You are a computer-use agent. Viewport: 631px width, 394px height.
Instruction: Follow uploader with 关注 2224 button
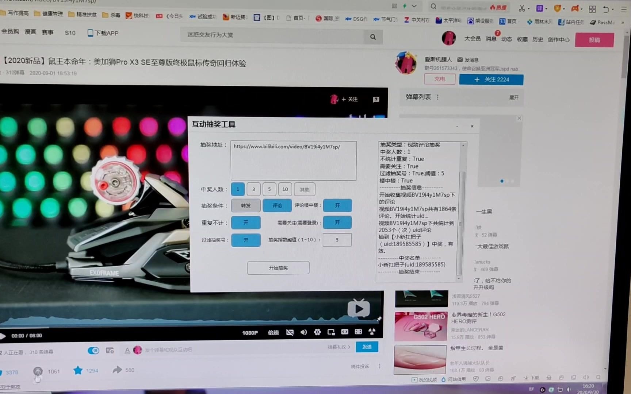click(x=491, y=80)
